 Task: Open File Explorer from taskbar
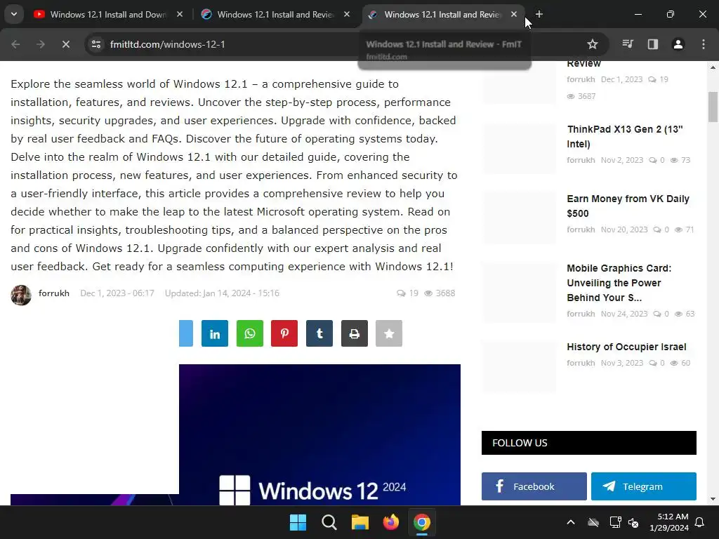(x=360, y=522)
